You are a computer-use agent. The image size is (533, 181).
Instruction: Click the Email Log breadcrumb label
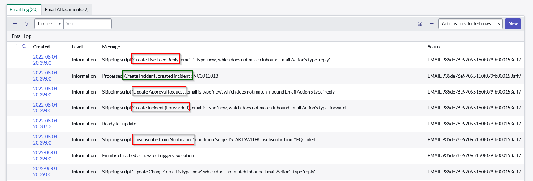tap(21, 36)
